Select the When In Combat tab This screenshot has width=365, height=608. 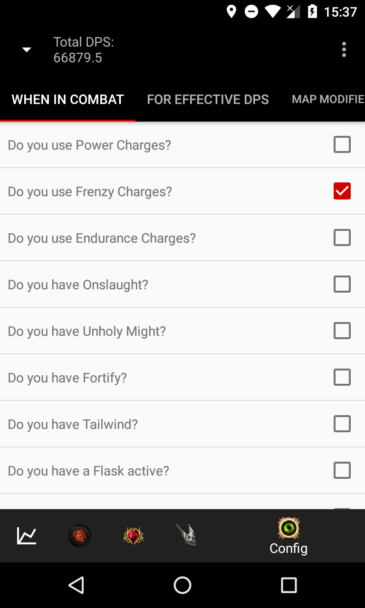(67, 99)
